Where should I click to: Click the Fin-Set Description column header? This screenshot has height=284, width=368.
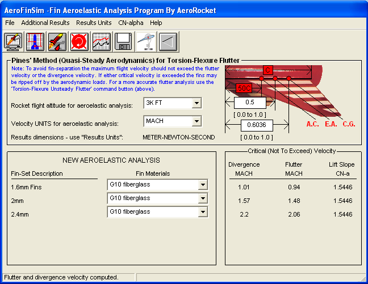click(x=37, y=173)
